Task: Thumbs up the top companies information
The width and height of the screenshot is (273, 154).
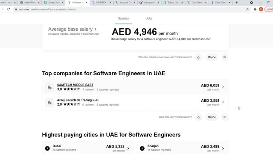Action: point(199,117)
